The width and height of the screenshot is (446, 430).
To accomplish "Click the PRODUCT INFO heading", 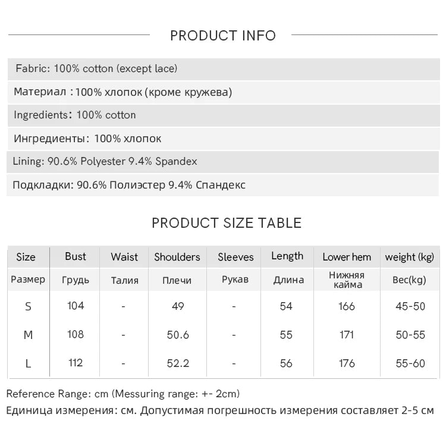I will point(223,36).
